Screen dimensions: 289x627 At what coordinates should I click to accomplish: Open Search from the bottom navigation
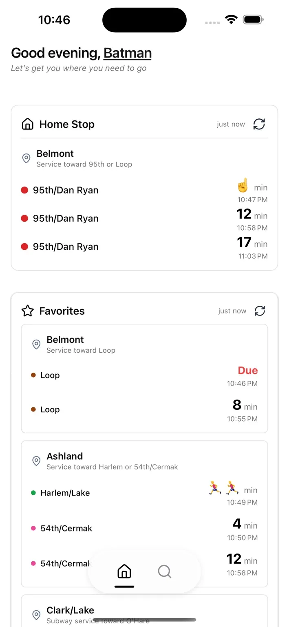click(x=164, y=572)
